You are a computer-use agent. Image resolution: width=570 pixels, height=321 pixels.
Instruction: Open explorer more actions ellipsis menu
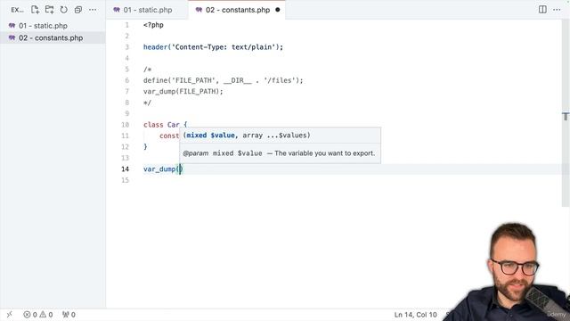click(93, 10)
